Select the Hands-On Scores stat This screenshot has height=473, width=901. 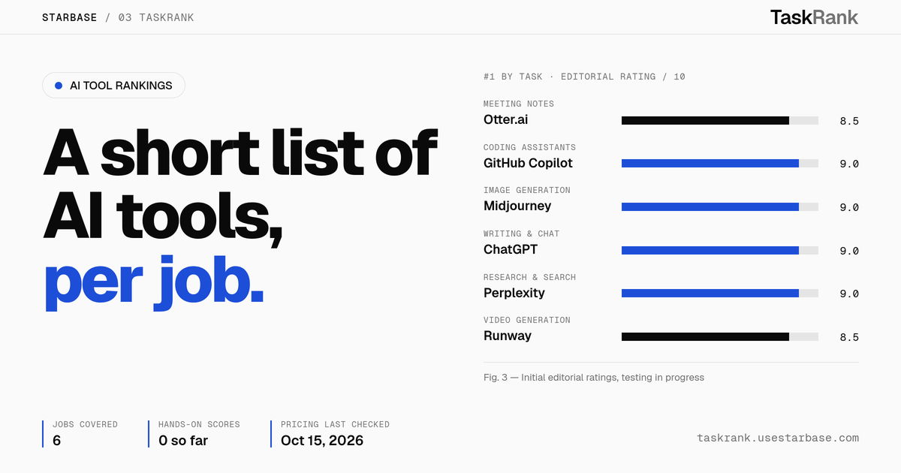[199, 434]
